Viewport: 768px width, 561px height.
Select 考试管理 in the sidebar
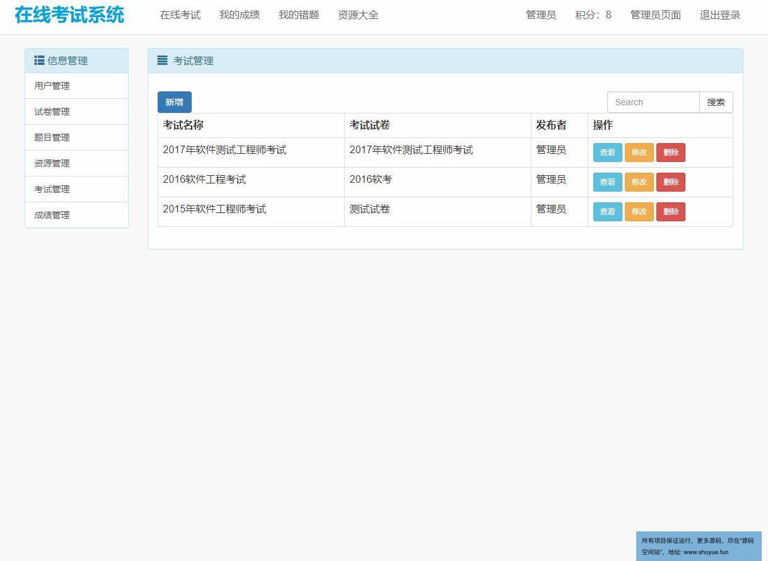coord(76,189)
